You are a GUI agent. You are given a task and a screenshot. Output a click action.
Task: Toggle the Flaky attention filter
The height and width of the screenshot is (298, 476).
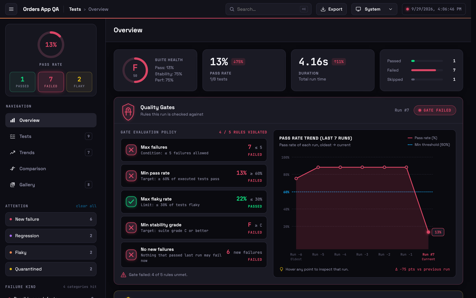(51, 252)
